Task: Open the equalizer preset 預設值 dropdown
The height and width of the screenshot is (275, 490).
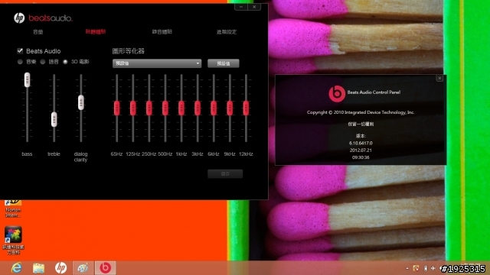Action: 157,63
